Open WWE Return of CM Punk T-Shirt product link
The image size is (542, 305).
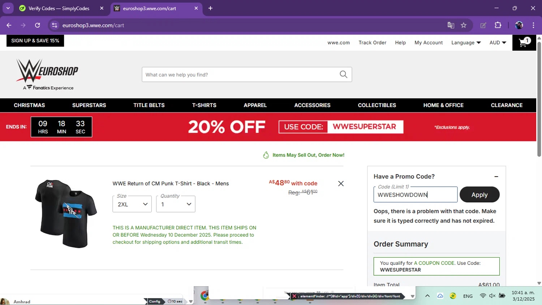click(x=171, y=183)
